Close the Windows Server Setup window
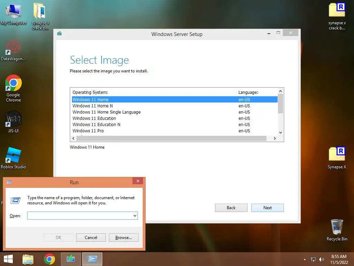354x266 pixels. coord(290,33)
